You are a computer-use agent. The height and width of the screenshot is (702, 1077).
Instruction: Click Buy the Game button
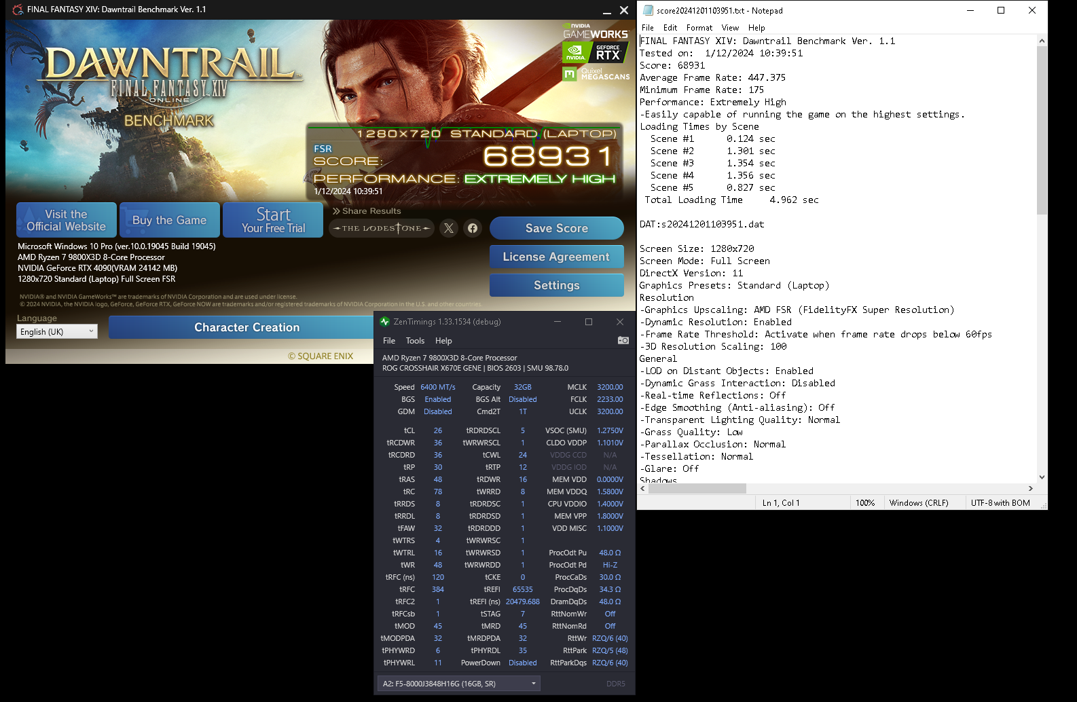pos(170,220)
